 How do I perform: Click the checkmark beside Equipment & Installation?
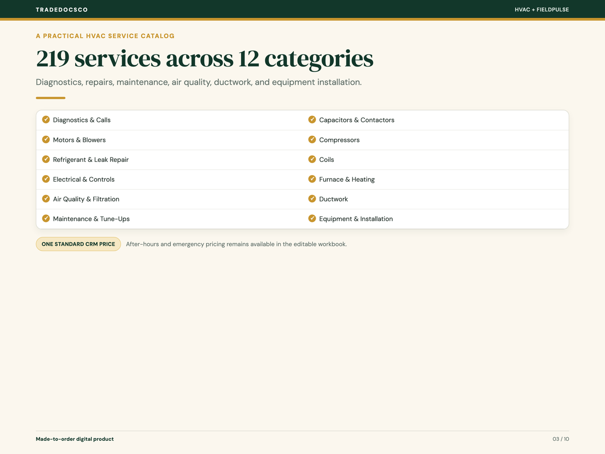312,218
